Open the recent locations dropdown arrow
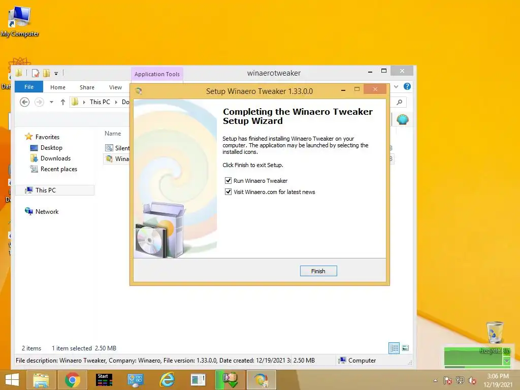 pyautogui.click(x=51, y=102)
